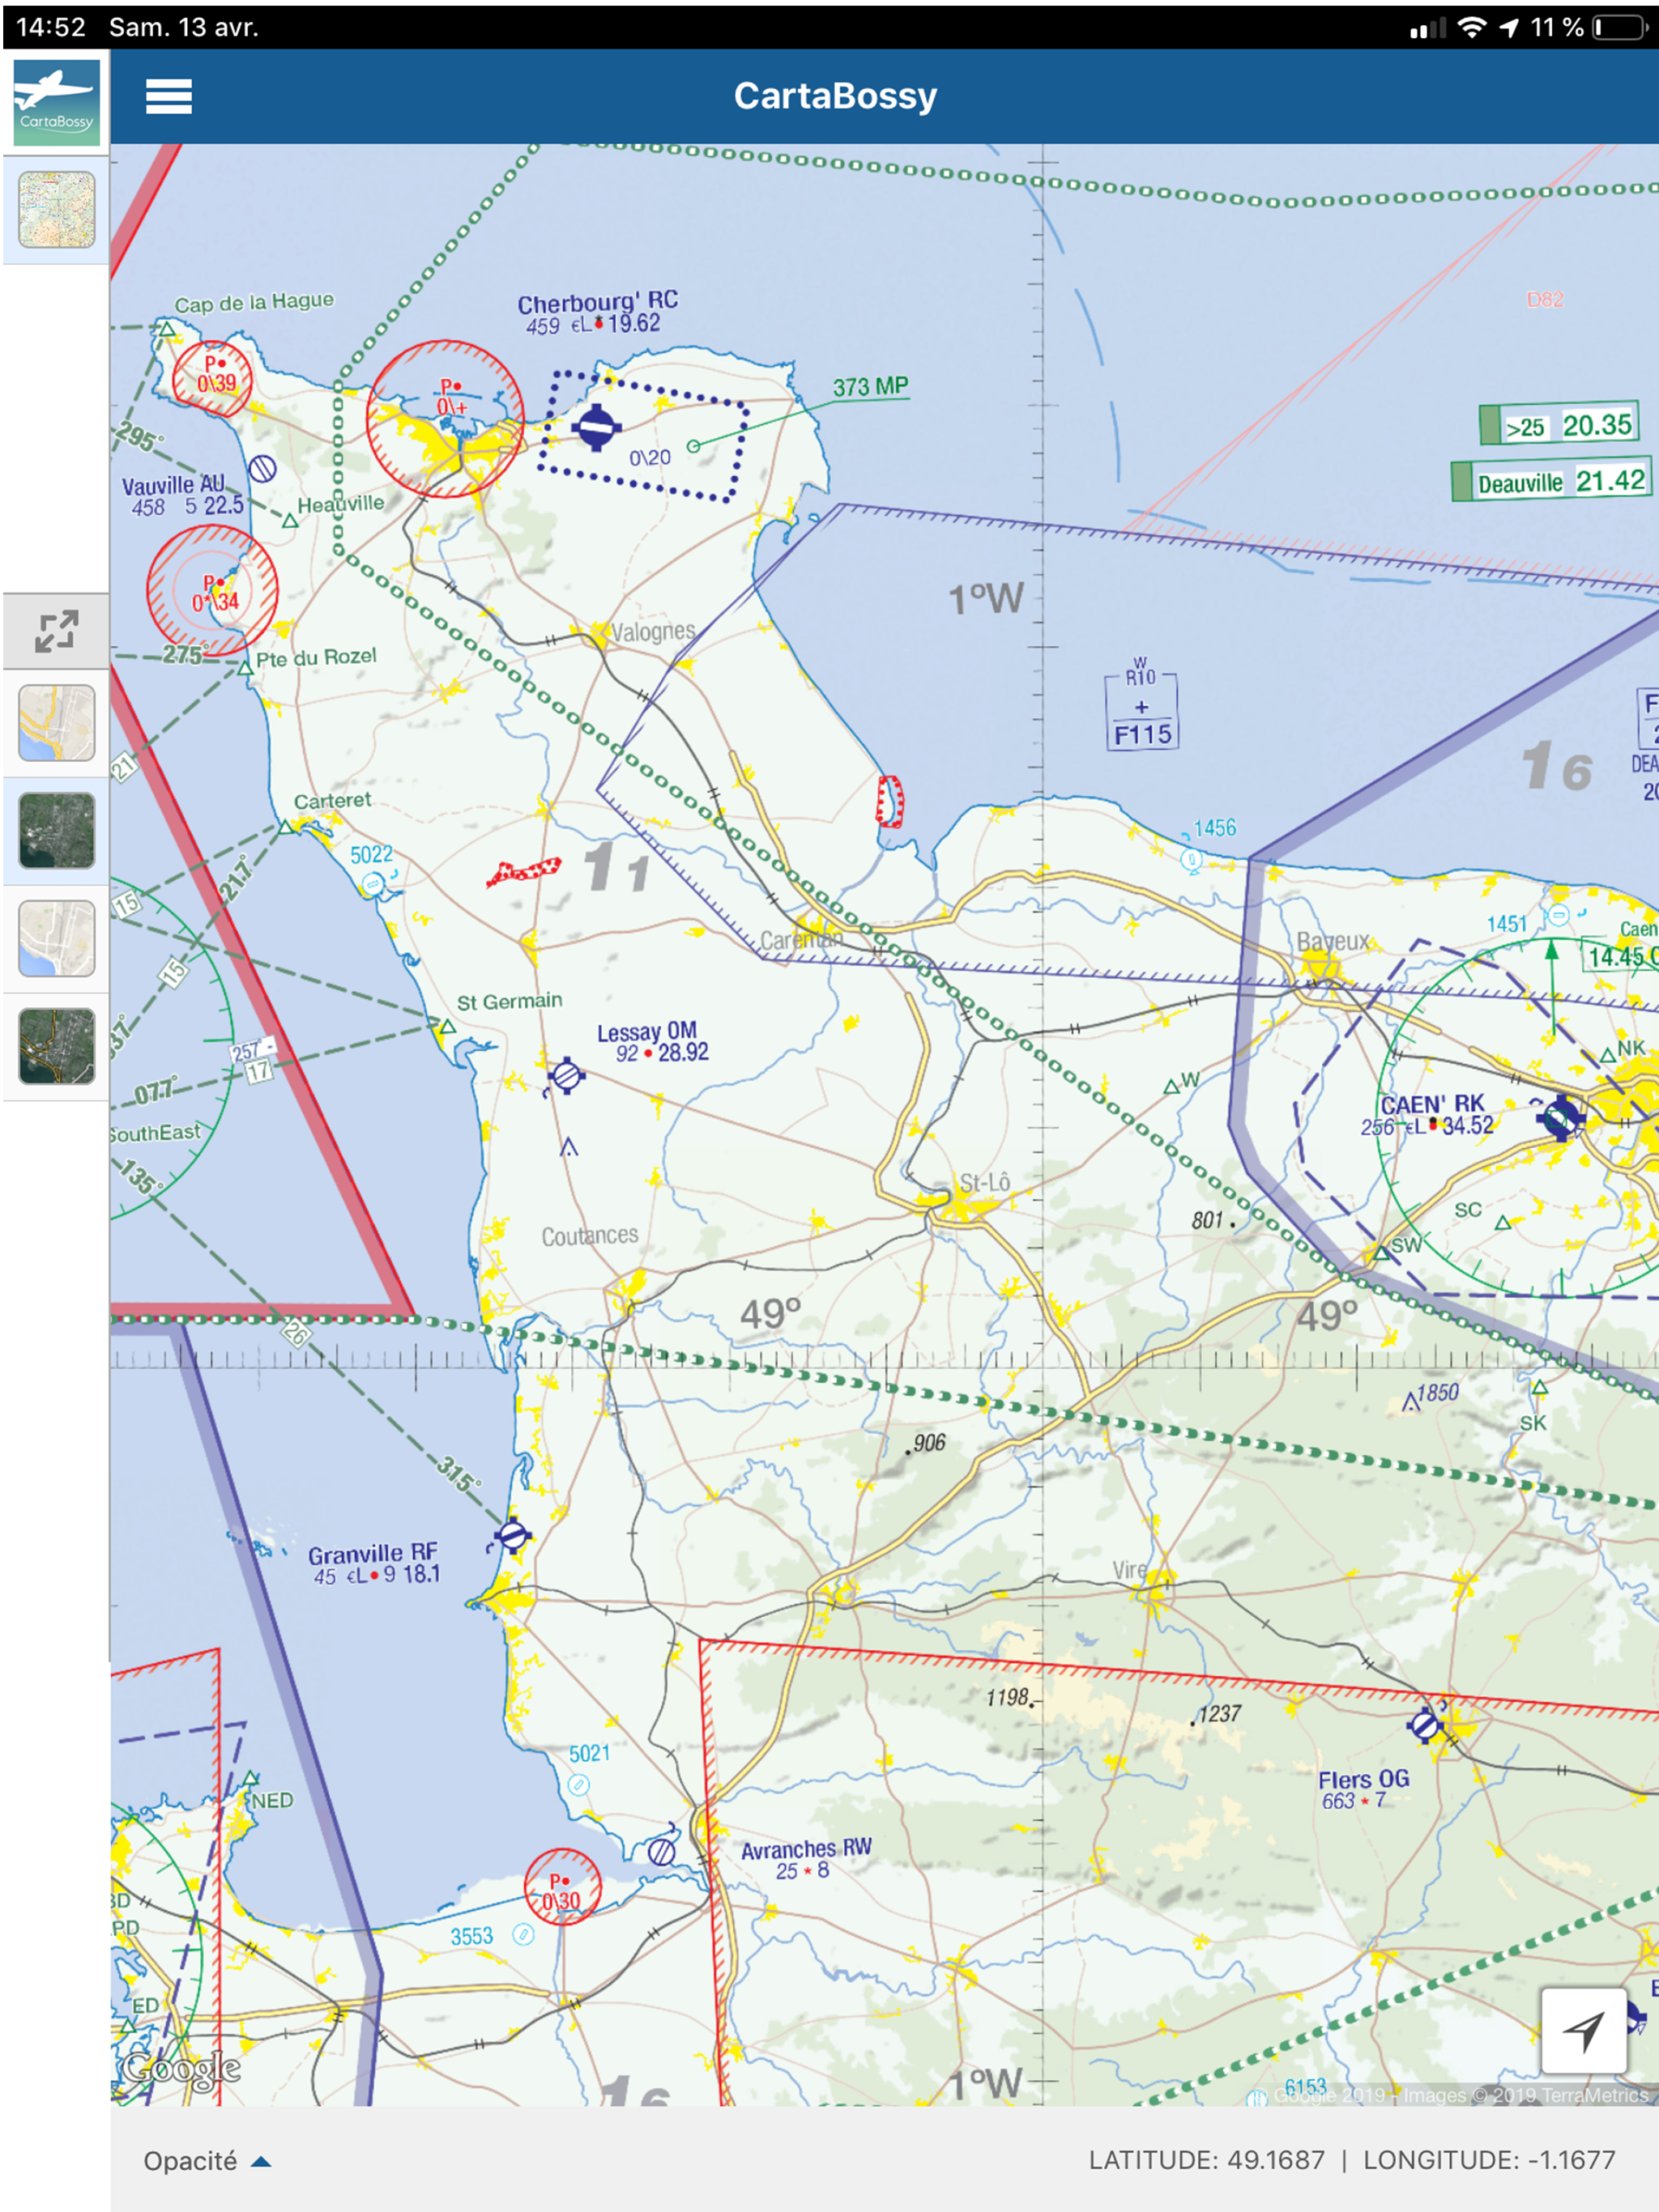Tap Granville RF aerodrome symbol

pyautogui.click(x=512, y=1535)
